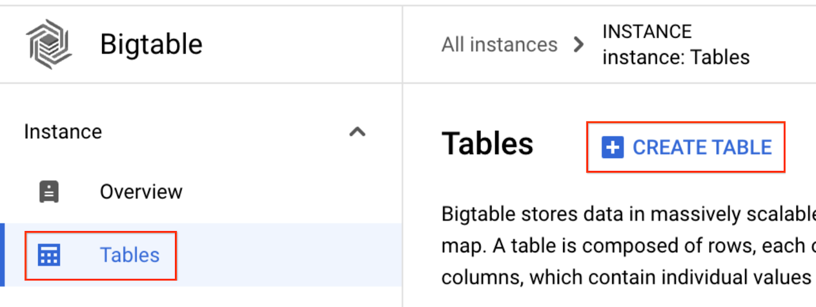Select the Bigtable title text
Screen dimensions: 816x307
coord(151,44)
